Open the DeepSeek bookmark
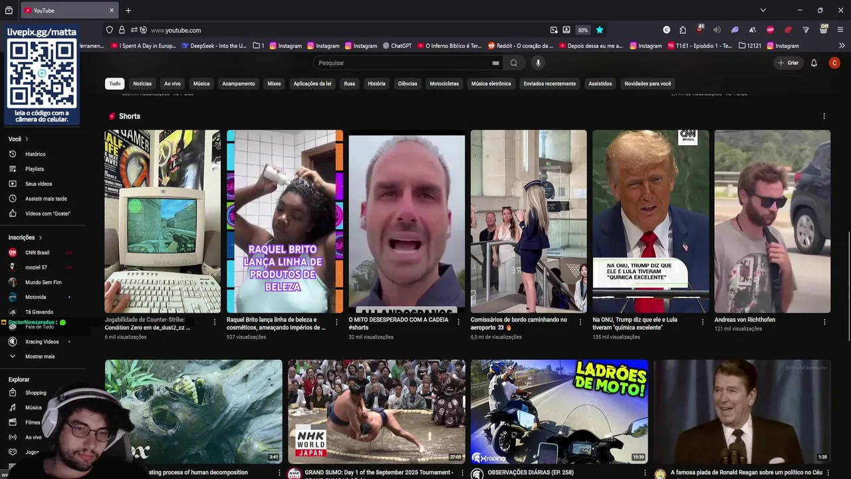The width and height of the screenshot is (851, 479). [x=213, y=46]
